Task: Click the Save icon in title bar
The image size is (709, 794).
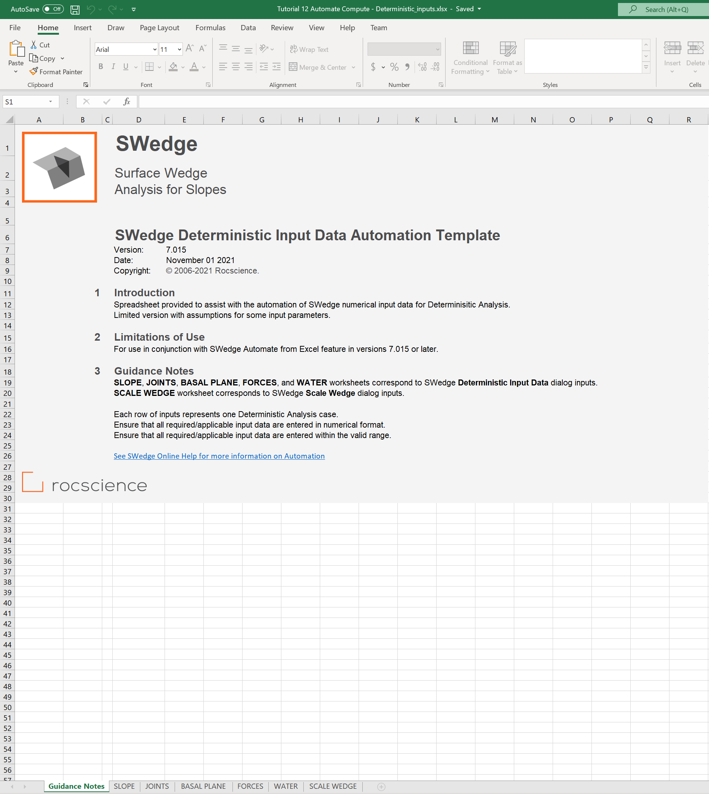Action: point(75,9)
